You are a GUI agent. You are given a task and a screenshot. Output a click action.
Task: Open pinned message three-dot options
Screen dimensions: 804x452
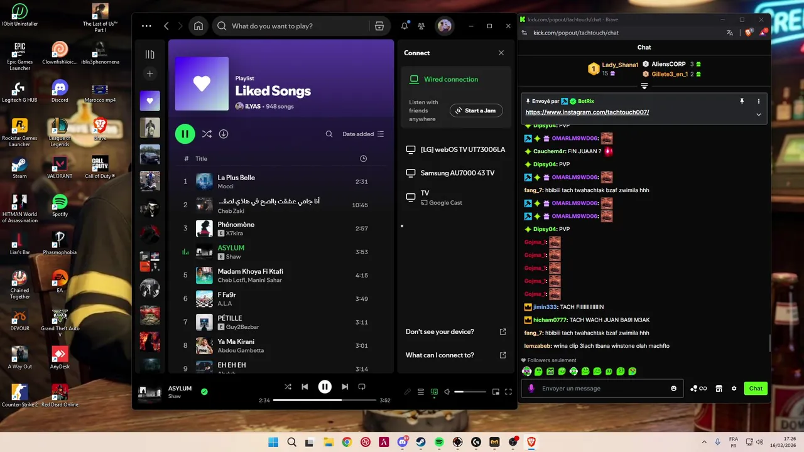point(759,101)
